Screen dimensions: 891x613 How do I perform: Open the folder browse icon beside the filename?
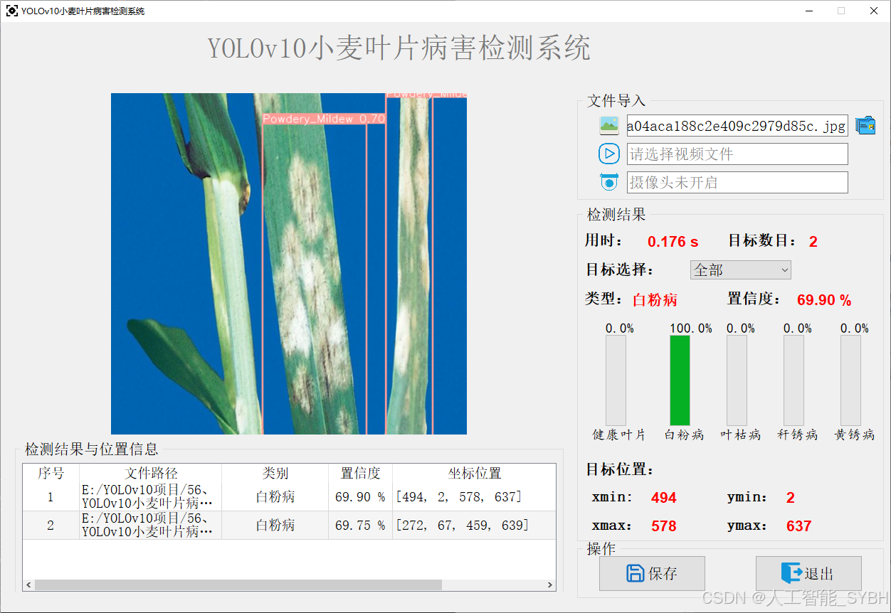click(x=865, y=126)
